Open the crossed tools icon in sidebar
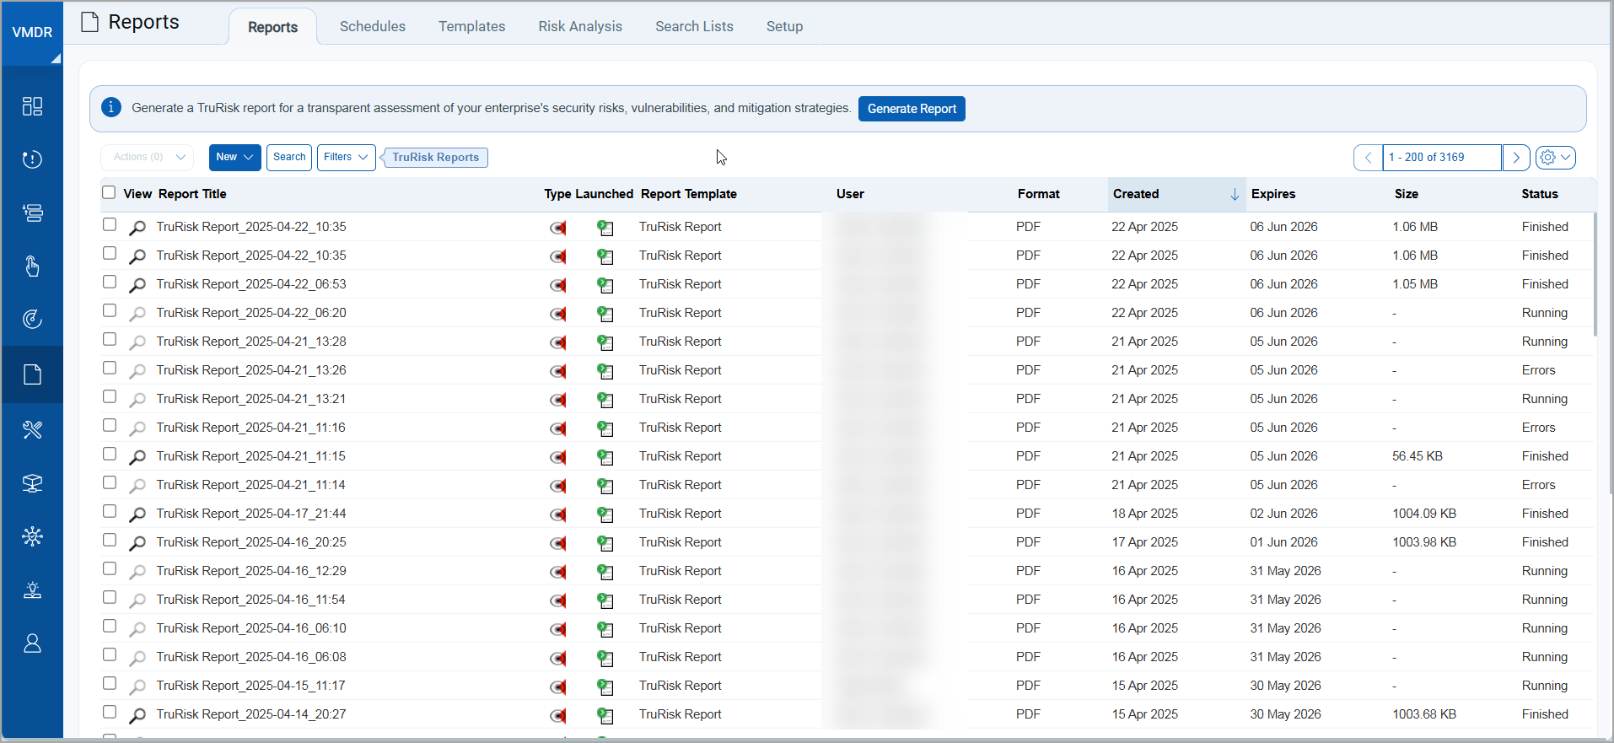Screen dimensions: 1614x743 coord(32,429)
